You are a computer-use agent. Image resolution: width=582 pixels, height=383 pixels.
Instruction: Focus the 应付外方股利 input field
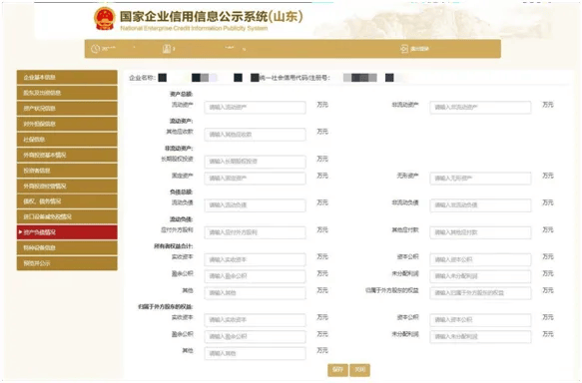(255, 232)
